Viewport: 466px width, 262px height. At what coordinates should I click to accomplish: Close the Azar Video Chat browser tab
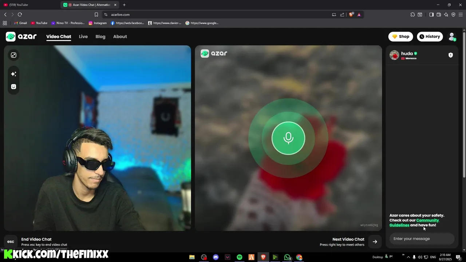[x=115, y=5]
